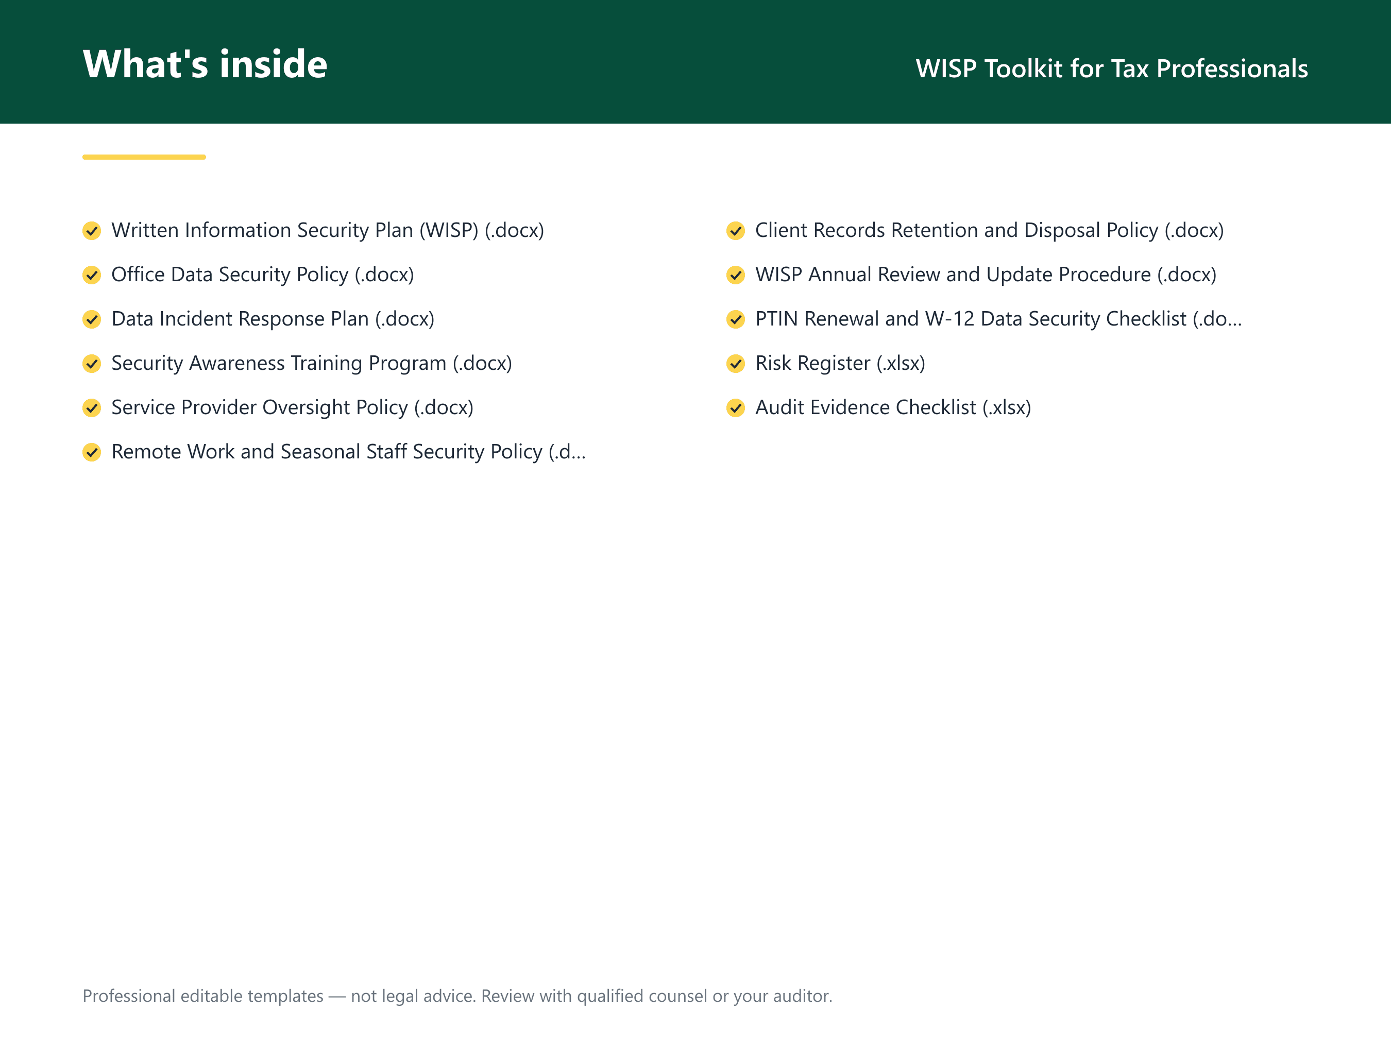The image size is (1391, 1043).
Task: Click checkmark icon beside Office Data Security Policy
Action: [x=92, y=275]
